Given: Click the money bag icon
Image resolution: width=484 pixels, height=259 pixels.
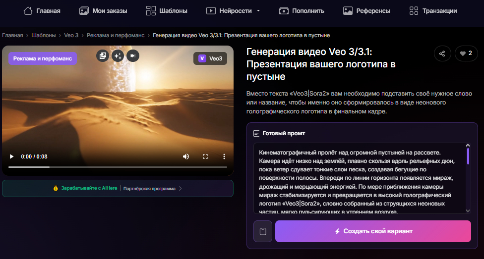Looking at the screenshot, I should point(56,188).
